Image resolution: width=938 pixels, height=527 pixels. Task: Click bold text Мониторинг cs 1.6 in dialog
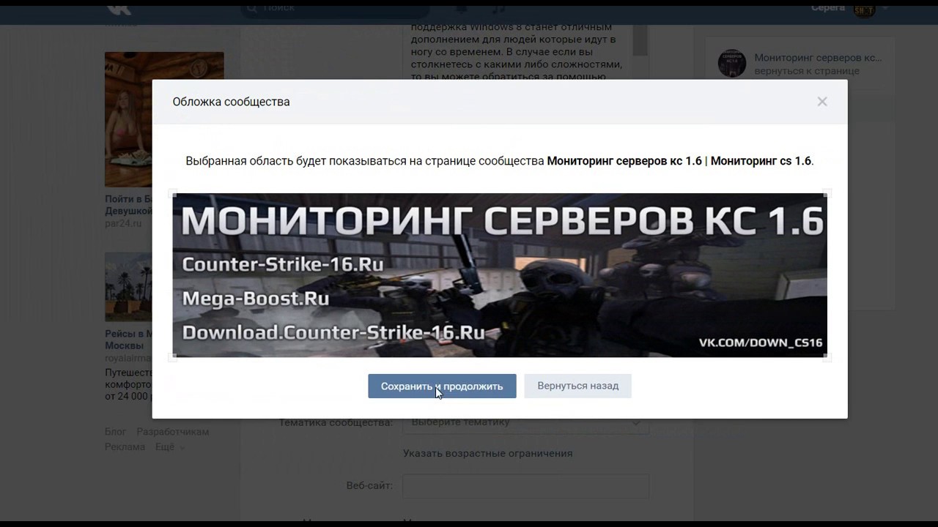[x=761, y=161]
